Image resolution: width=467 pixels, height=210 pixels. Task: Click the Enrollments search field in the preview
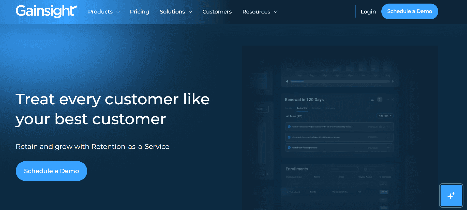pyautogui.click(x=345, y=169)
